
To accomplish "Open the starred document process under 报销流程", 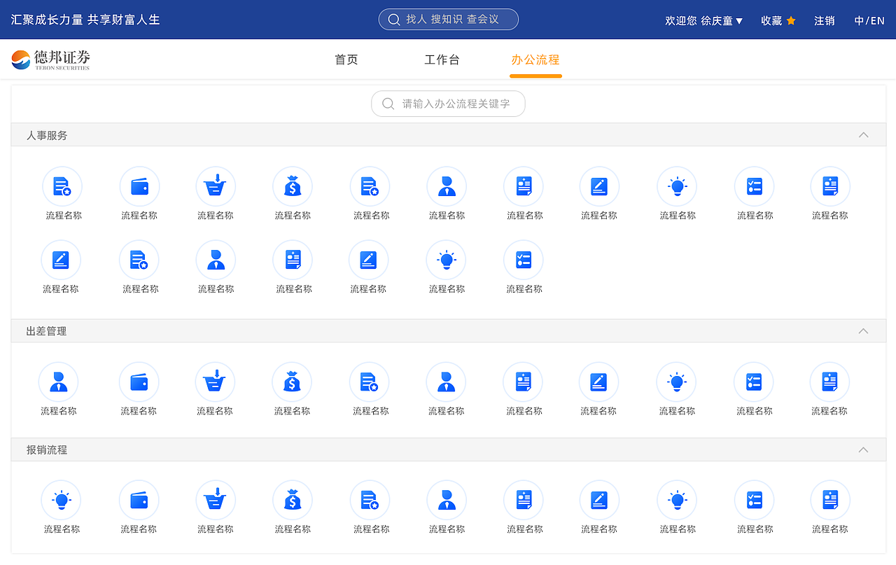I will click(370, 501).
